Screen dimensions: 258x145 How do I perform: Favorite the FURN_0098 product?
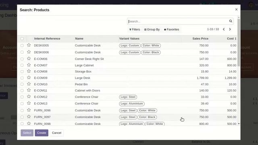coord(29,124)
